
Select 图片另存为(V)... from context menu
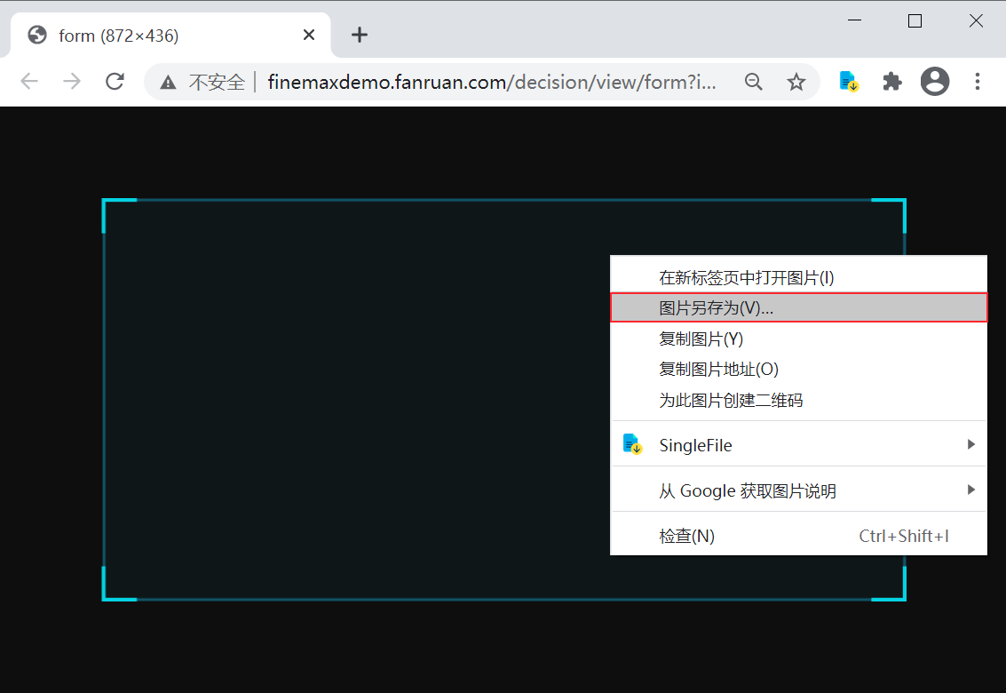point(798,307)
